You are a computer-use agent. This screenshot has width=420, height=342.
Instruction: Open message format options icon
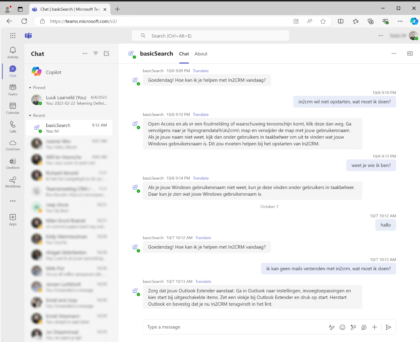click(x=331, y=327)
